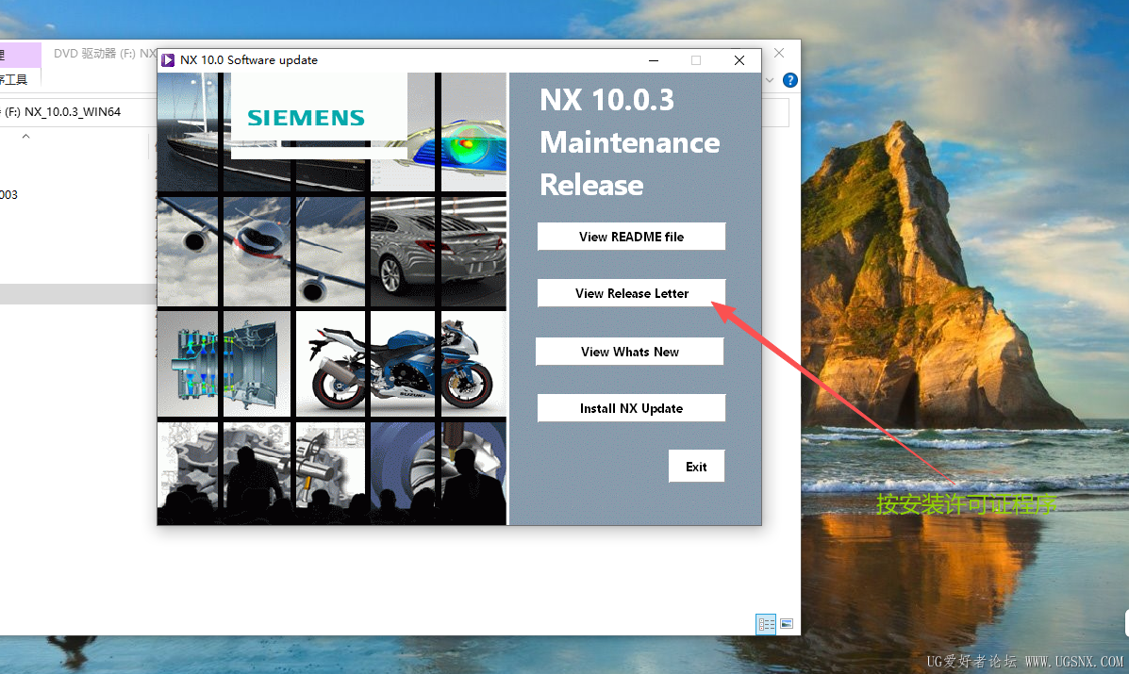Click the column sort arrow in Explorer

[25, 136]
